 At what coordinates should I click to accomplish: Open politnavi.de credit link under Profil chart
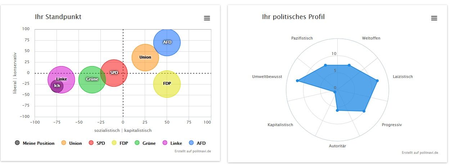click(420, 153)
